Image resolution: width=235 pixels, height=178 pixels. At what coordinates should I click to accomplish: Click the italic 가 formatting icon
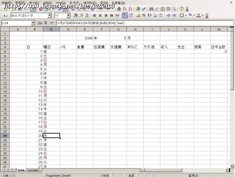[81, 15]
